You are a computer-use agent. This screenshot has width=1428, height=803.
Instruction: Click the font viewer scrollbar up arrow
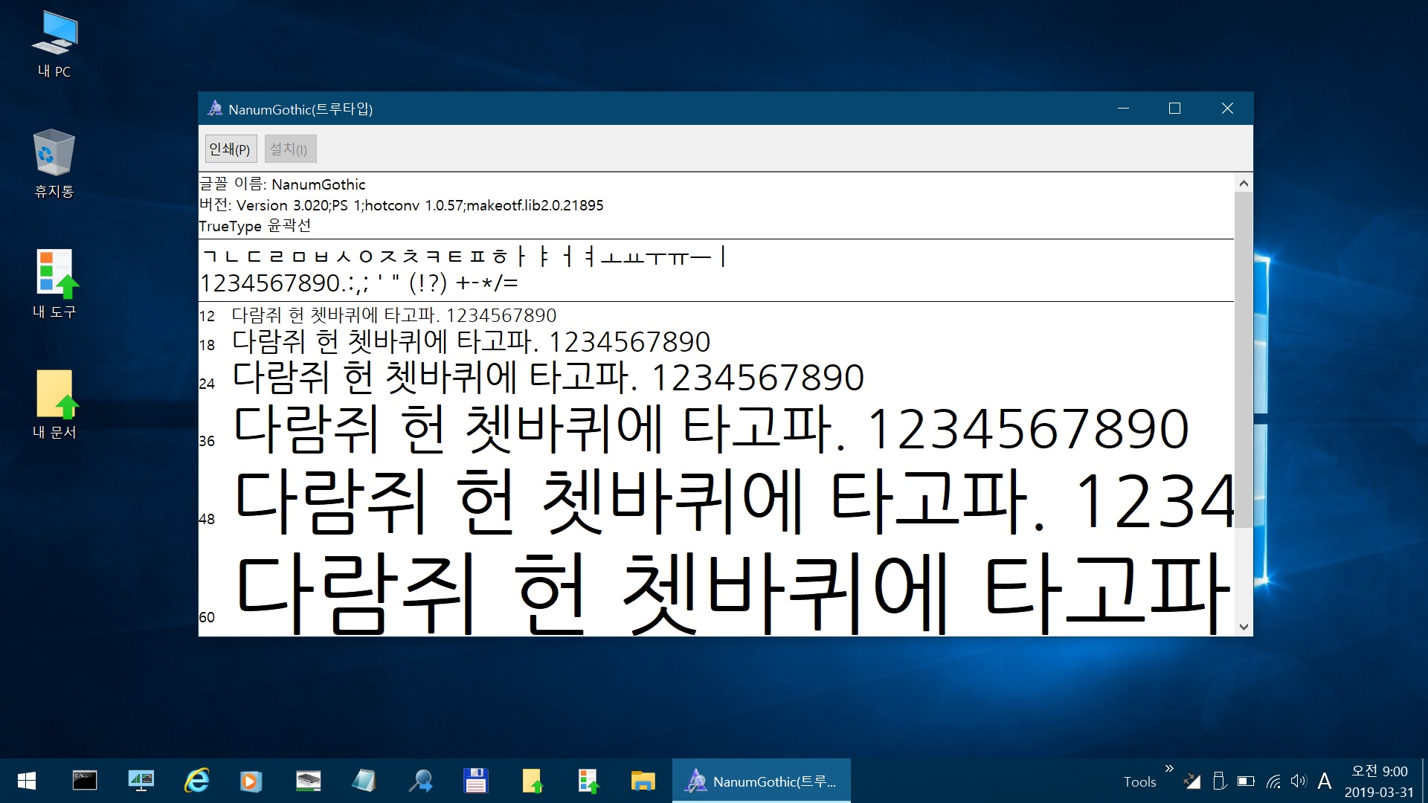[x=1244, y=184]
